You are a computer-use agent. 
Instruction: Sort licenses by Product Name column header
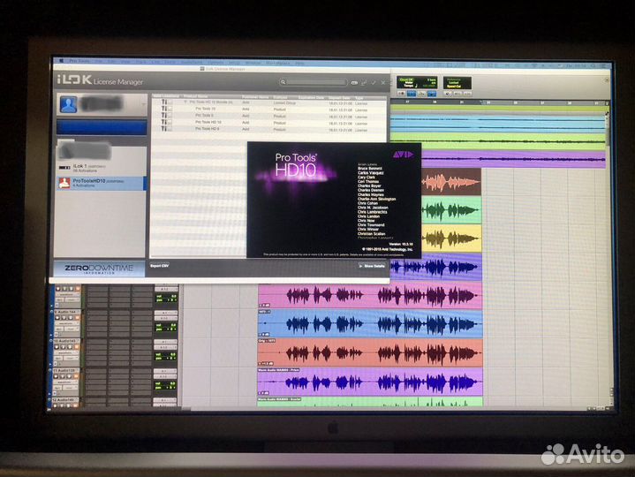point(196,97)
